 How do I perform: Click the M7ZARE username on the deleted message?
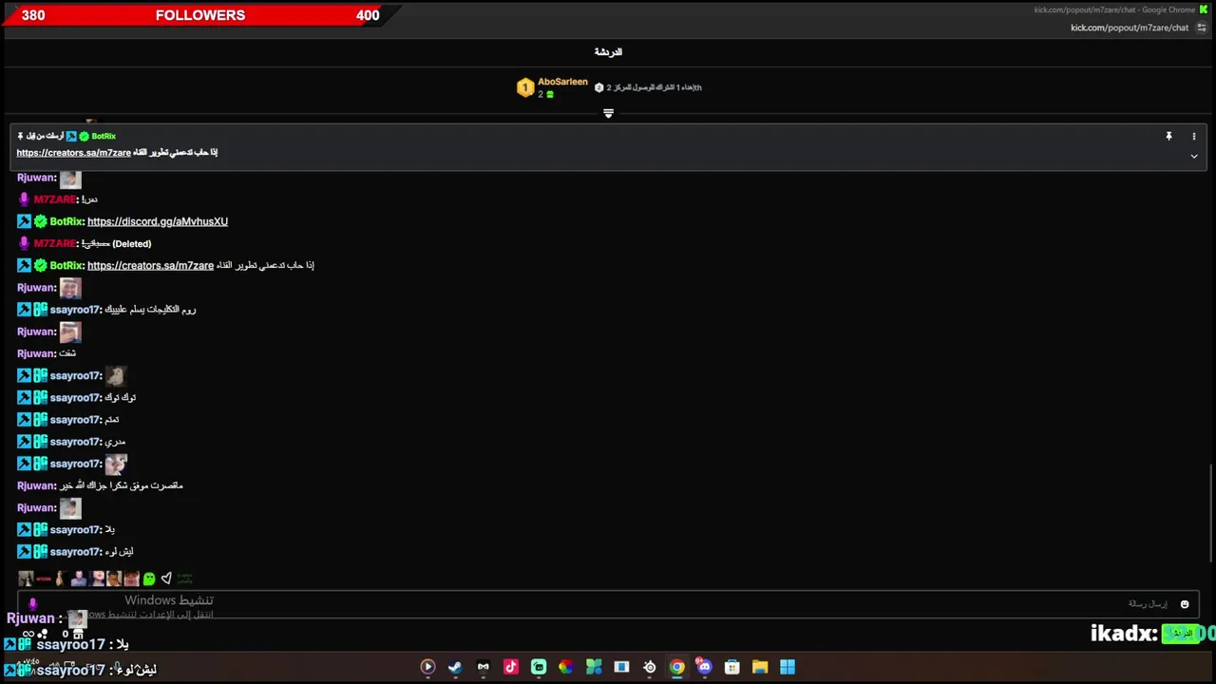[x=54, y=244]
